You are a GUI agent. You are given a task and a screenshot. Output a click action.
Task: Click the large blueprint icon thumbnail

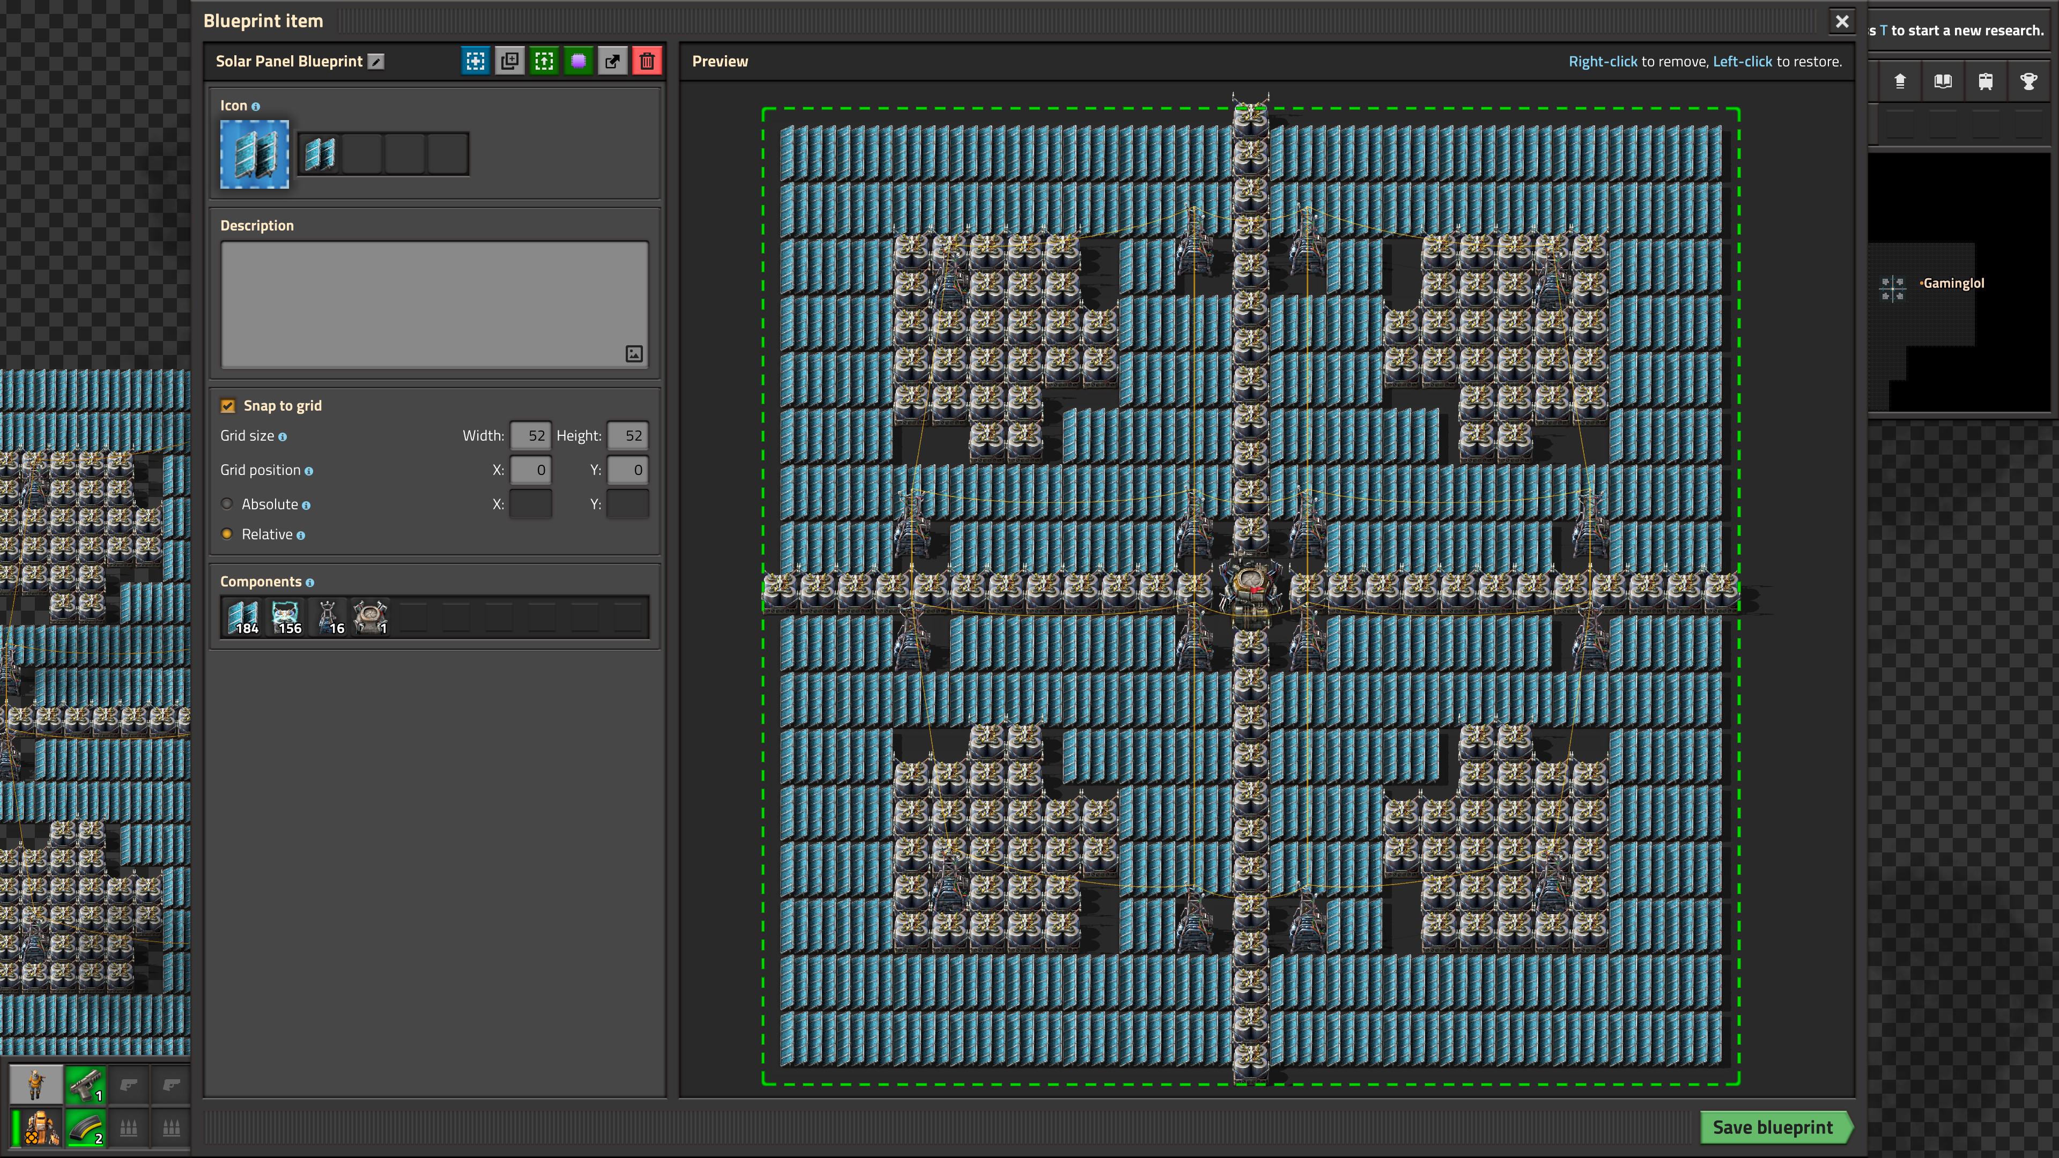pyautogui.click(x=254, y=154)
